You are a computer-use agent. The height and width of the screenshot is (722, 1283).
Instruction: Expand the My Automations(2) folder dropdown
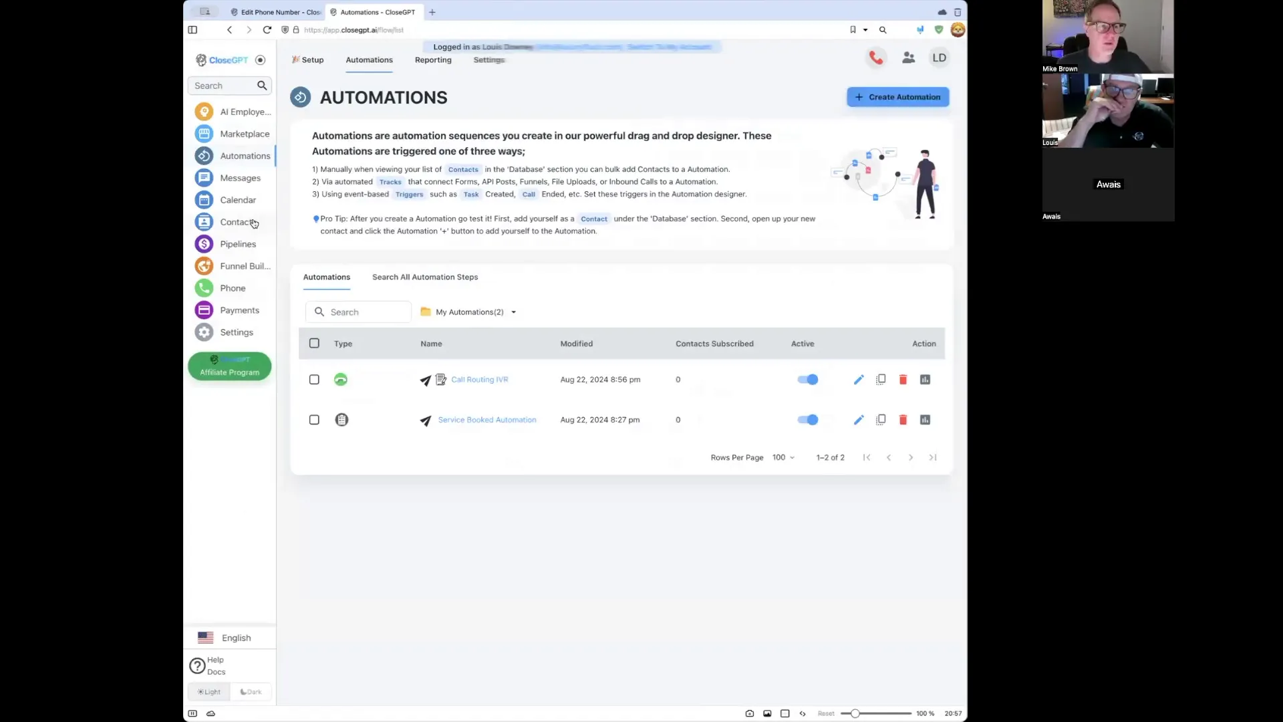click(x=468, y=312)
